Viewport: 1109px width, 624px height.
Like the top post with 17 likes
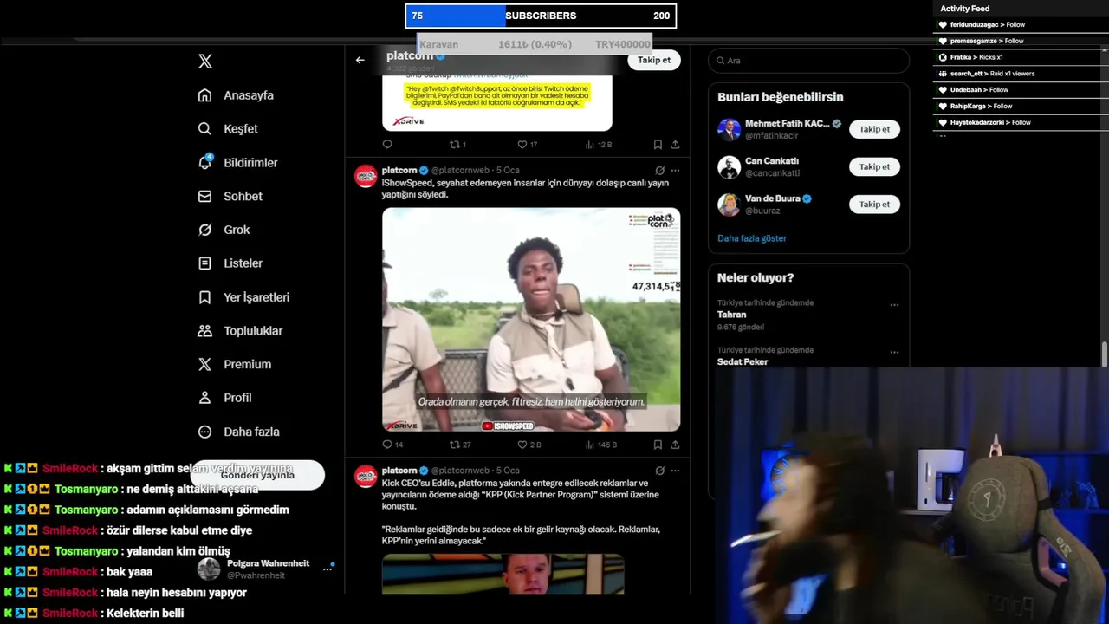click(x=527, y=145)
